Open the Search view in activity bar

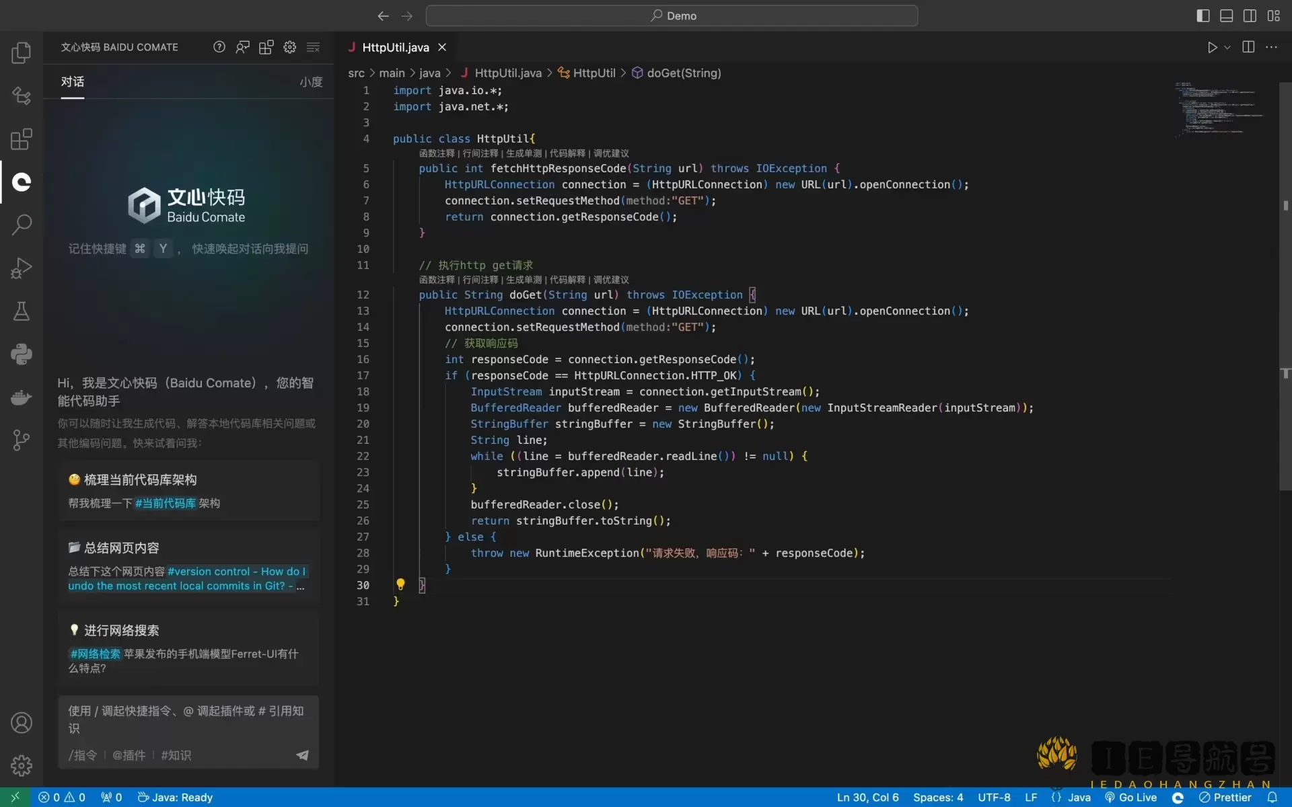[22, 225]
